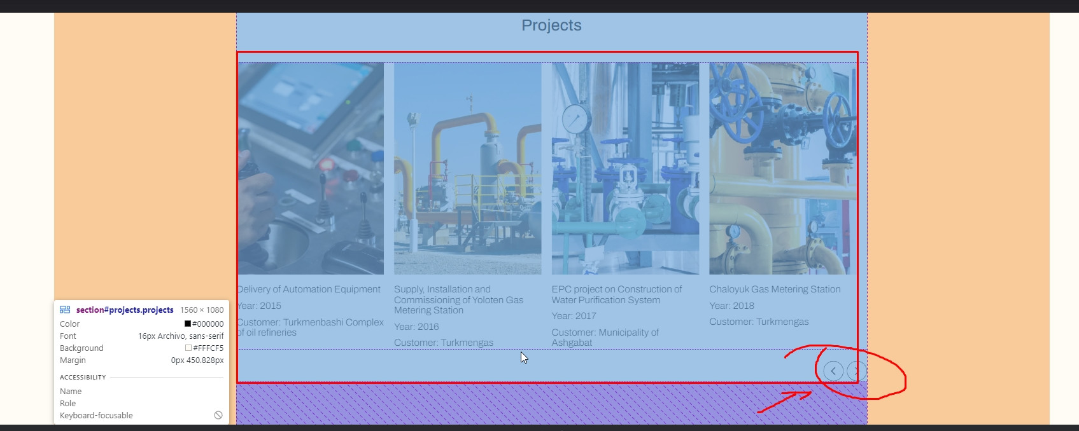Screen dimensions: 1079x431
Task: Open the Water Purification System photo
Action: point(625,168)
